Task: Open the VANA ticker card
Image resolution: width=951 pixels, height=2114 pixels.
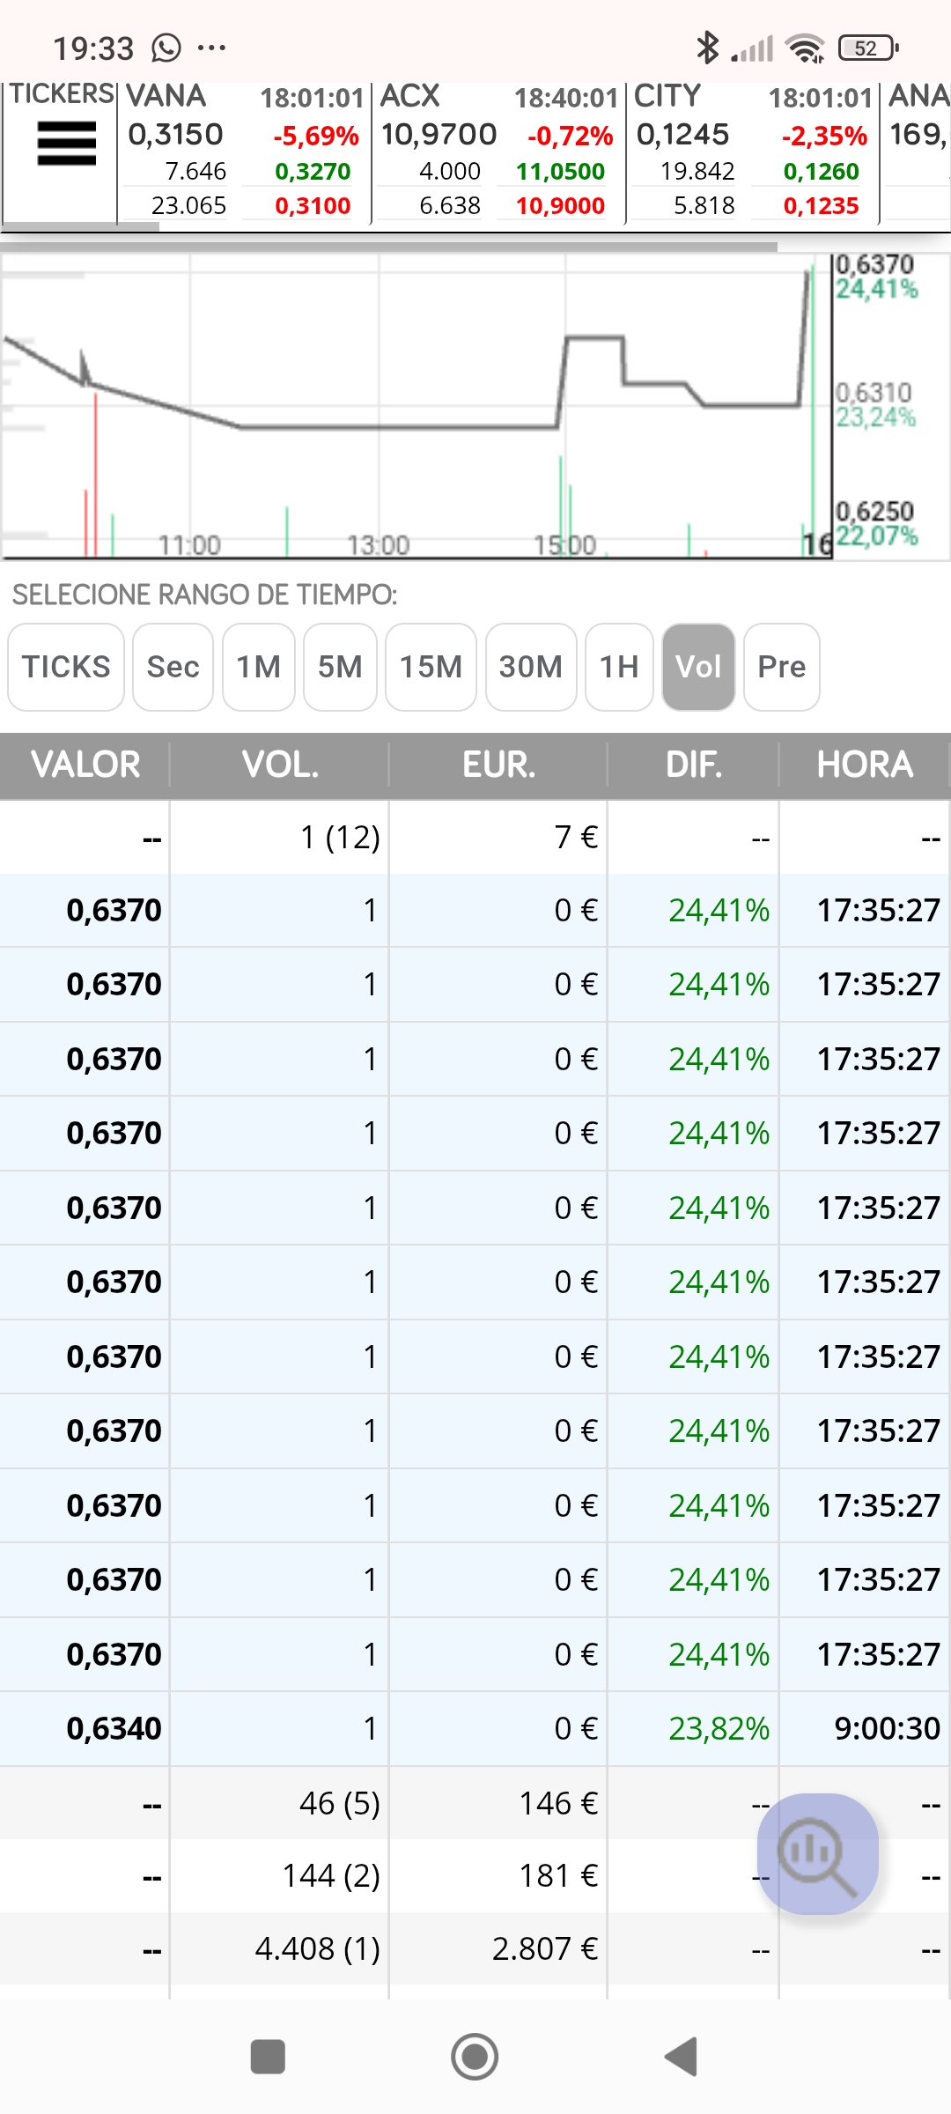Action: (244, 152)
